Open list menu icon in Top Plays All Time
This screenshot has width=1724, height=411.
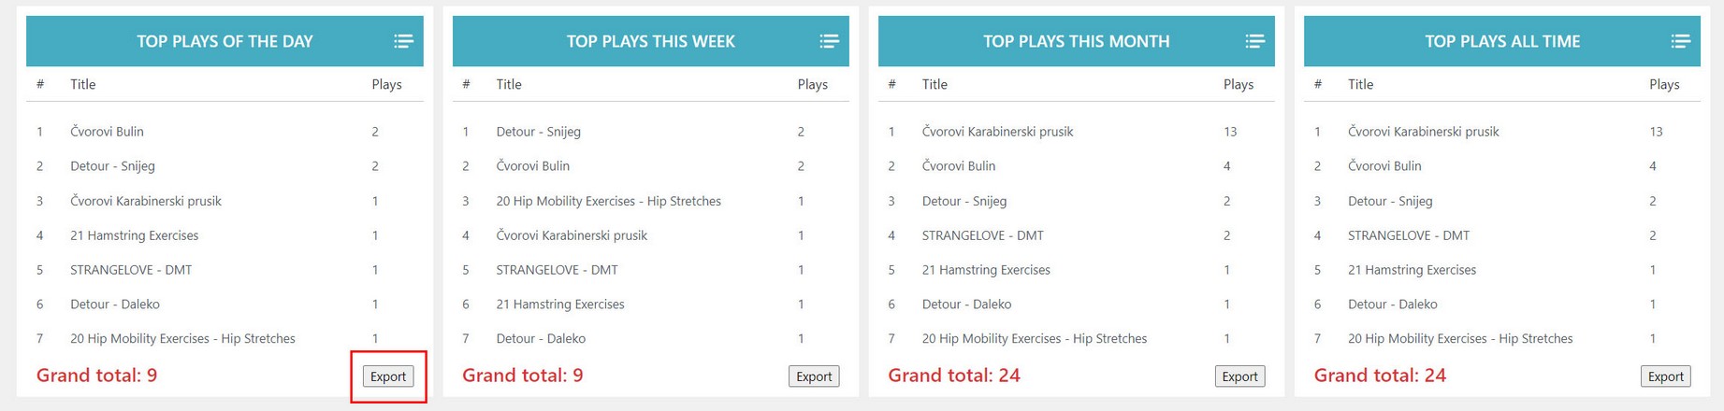pyautogui.click(x=1680, y=41)
